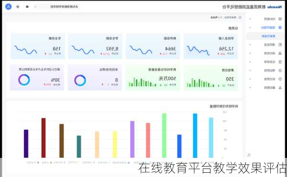Click the info circle icon in sidebar
Viewport: 287px width, 177px height.
point(280,79)
